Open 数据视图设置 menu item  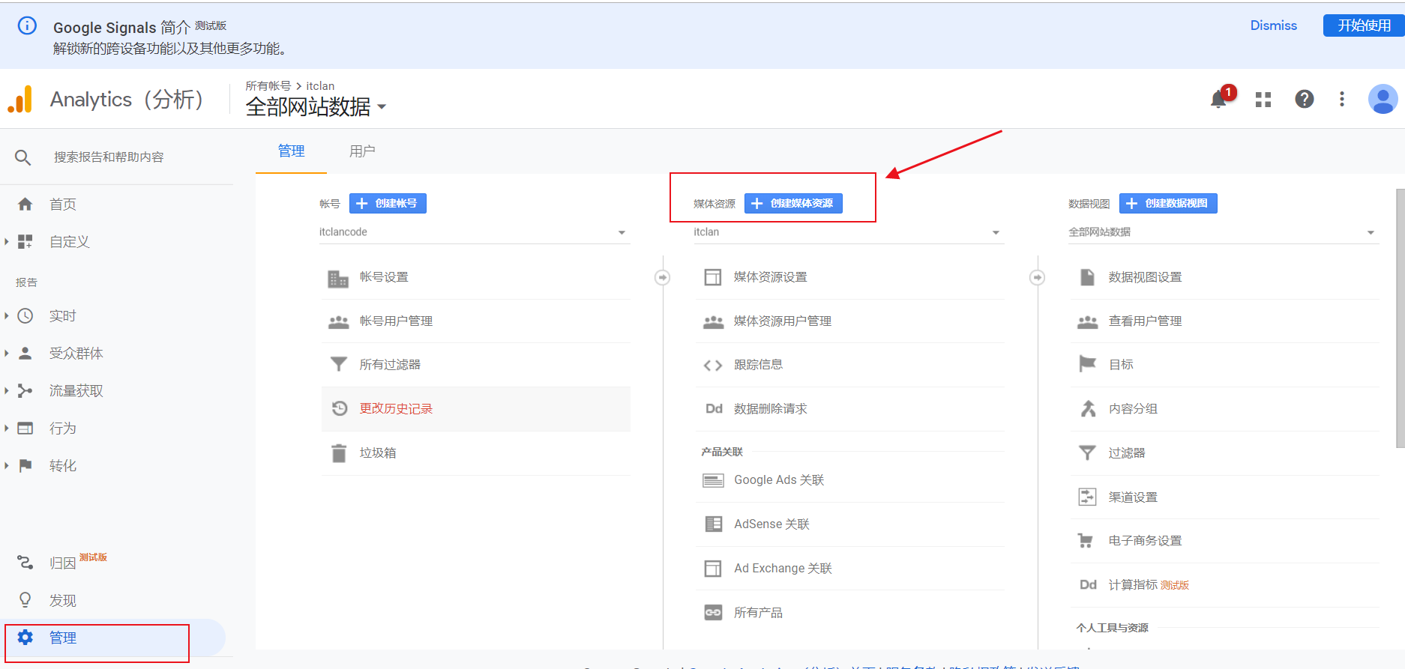coord(1224,277)
